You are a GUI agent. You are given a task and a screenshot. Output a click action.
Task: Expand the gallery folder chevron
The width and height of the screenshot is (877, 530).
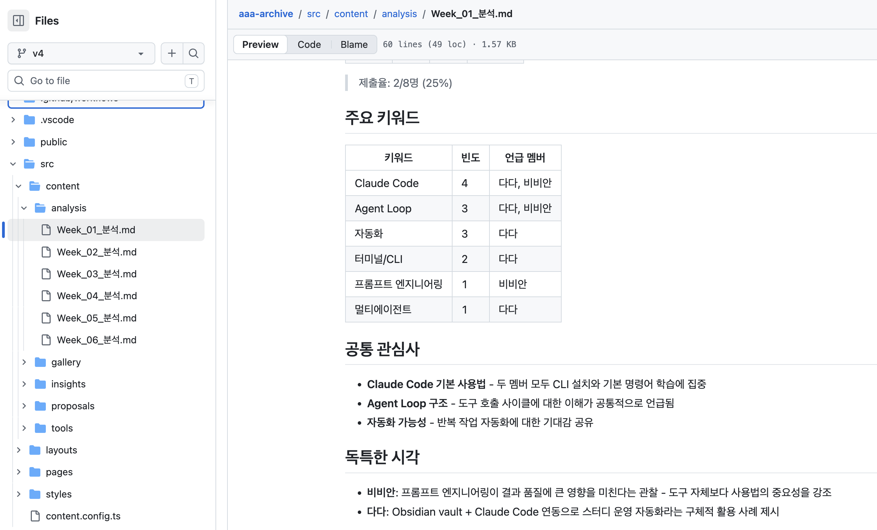pyautogui.click(x=24, y=362)
